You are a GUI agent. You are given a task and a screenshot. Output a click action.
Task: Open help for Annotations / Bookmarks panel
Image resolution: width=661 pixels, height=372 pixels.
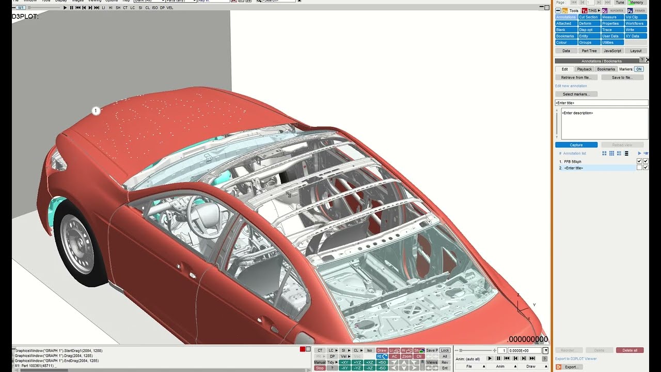click(642, 60)
